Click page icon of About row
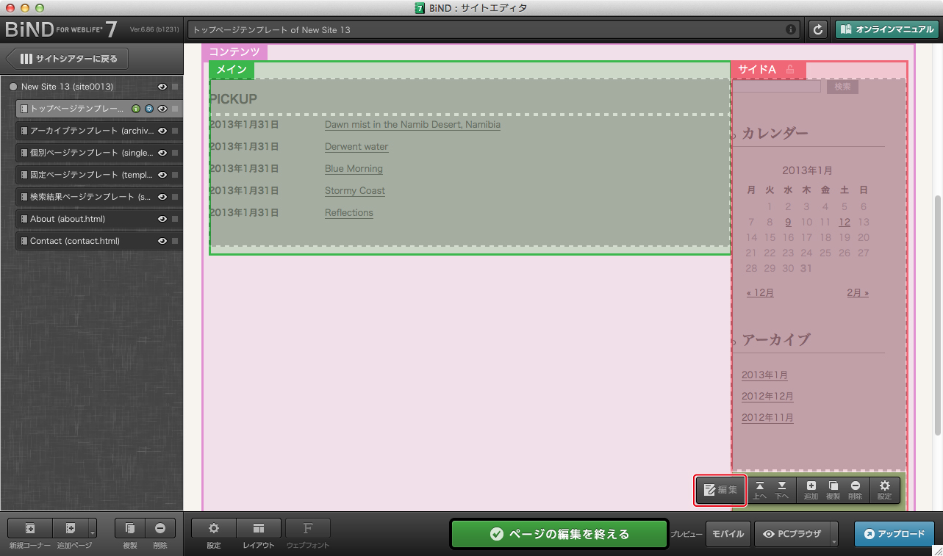This screenshot has width=943, height=556. 24,219
